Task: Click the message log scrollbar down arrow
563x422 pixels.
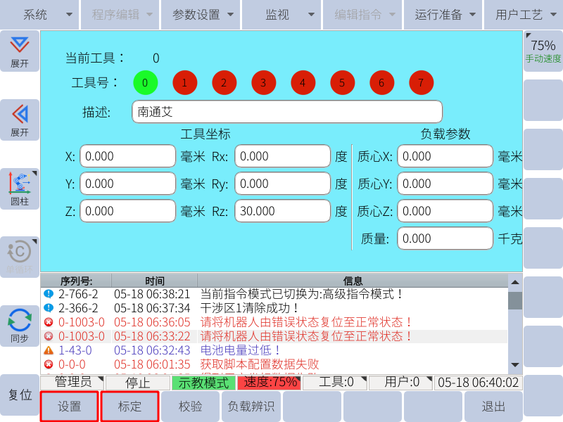Action: (x=515, y=365)
